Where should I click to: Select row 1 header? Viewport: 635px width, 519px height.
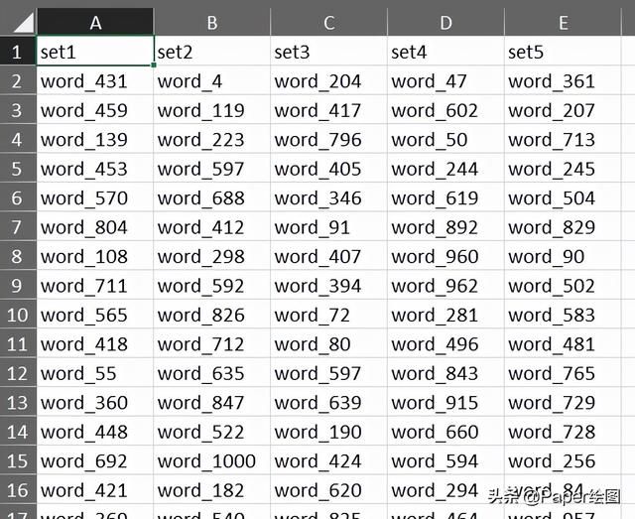(18, 51)
